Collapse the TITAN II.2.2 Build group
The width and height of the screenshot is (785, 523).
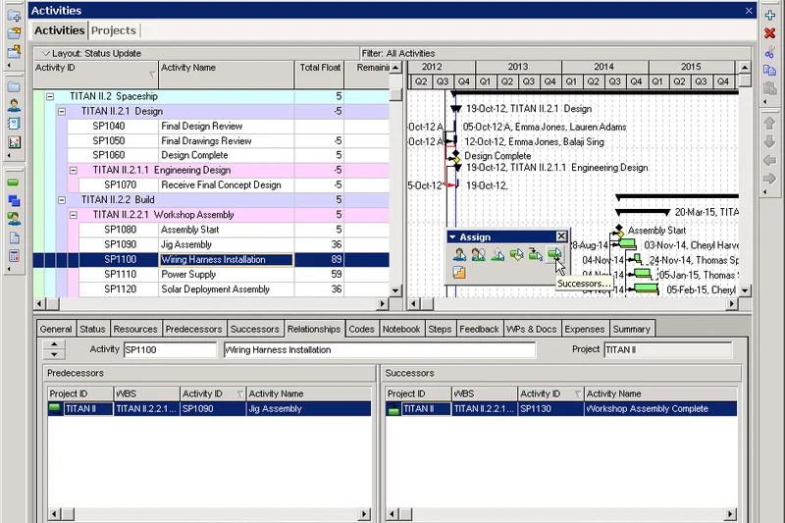(62, 200)
